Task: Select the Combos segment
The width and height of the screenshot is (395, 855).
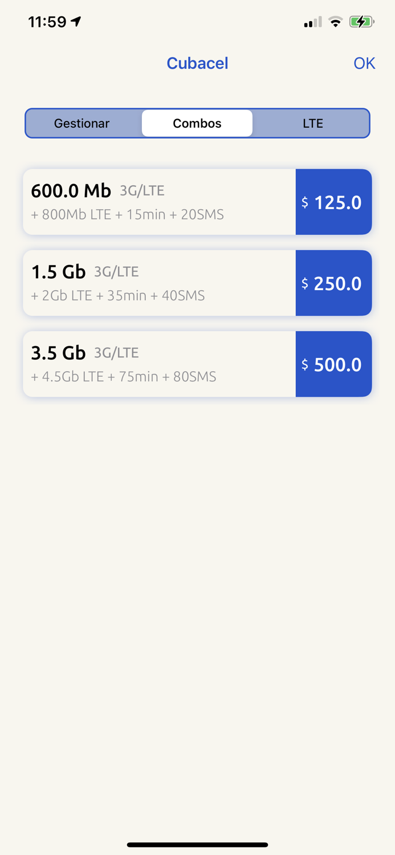Action: (x=197, y=123)
